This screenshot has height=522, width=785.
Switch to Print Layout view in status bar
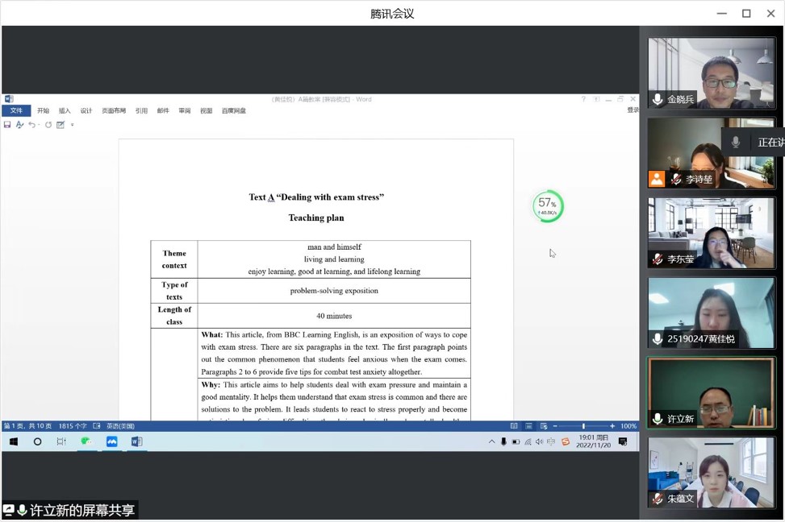[529, 426]
